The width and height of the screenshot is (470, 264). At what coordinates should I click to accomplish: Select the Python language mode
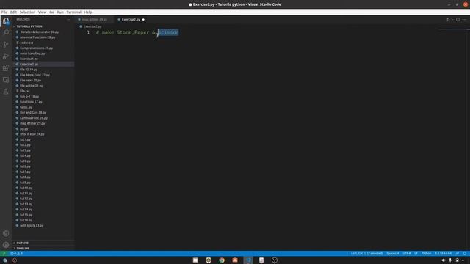pos(426,254)
